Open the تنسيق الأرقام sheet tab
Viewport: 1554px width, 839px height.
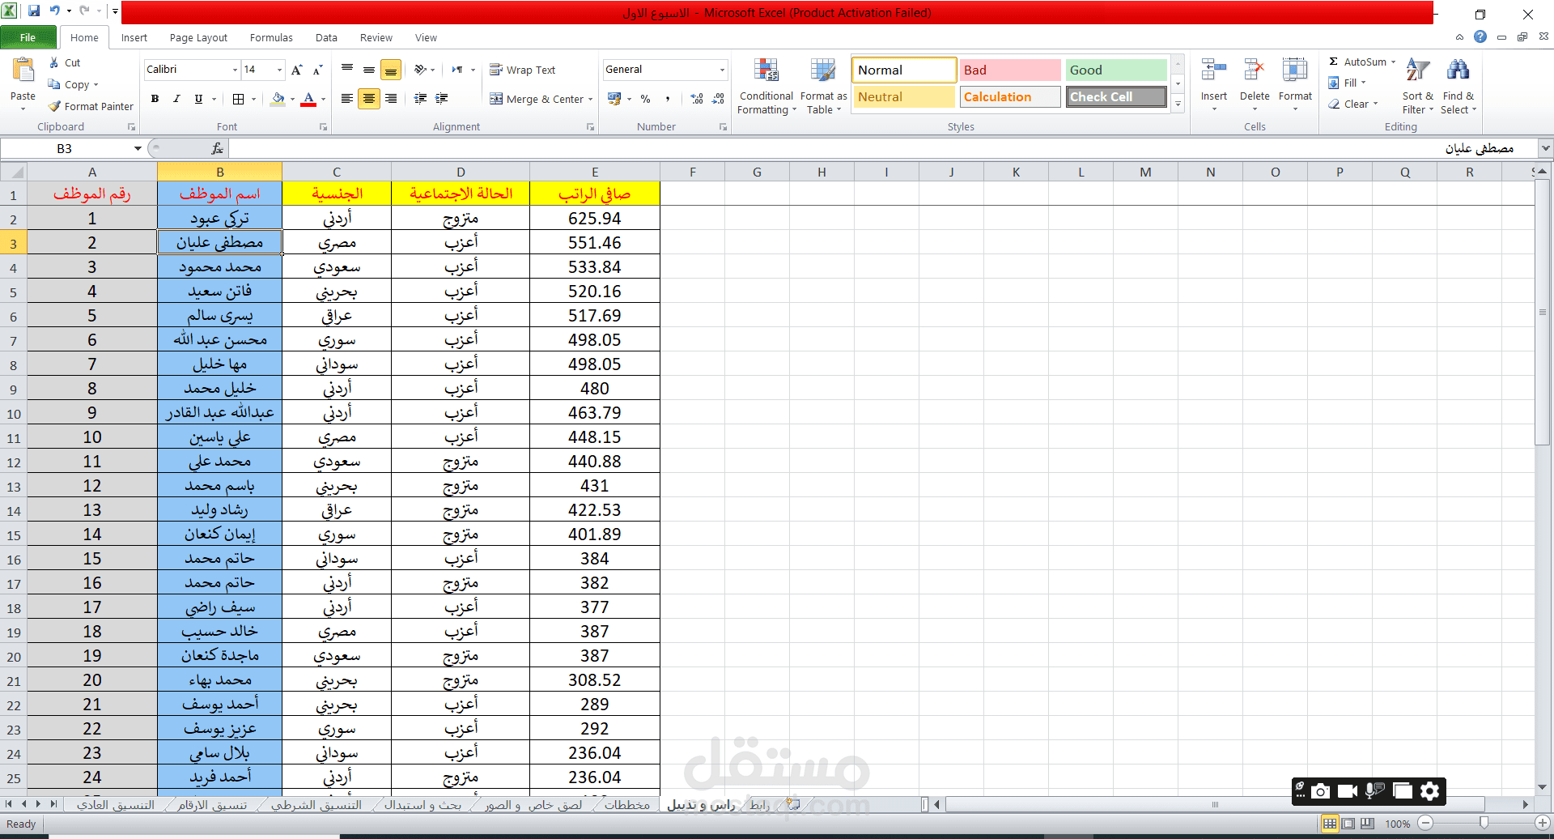pyautogui.click(x=212, y=804)
